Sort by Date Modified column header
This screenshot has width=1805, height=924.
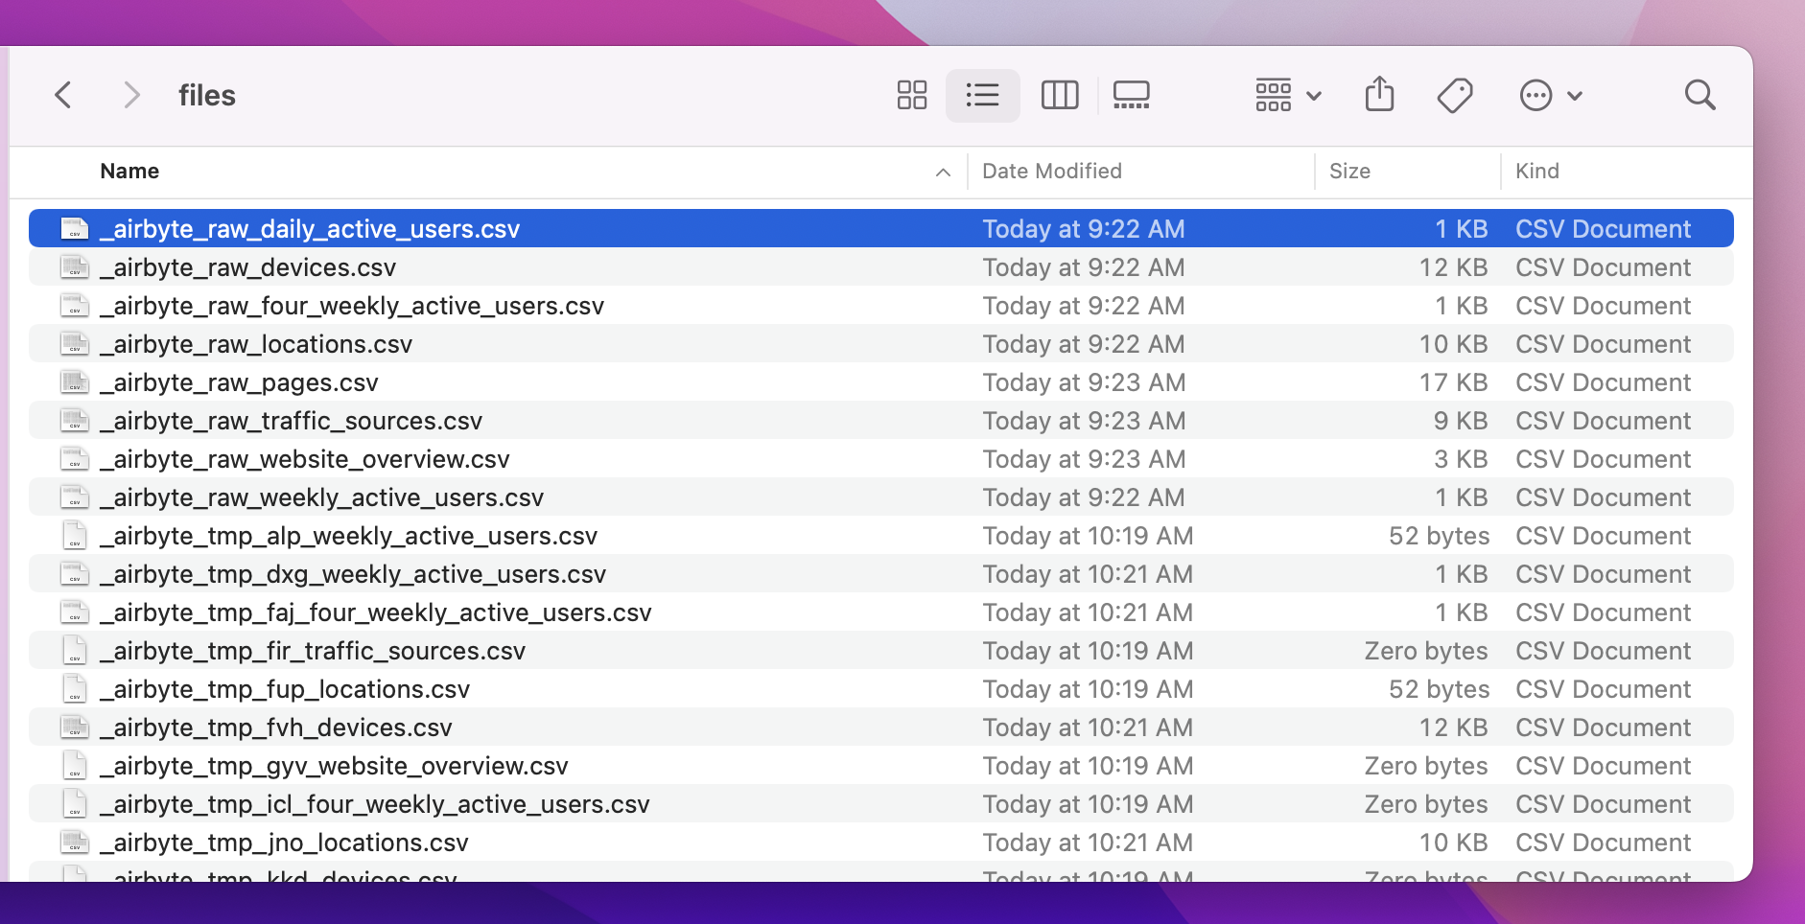1052,172
